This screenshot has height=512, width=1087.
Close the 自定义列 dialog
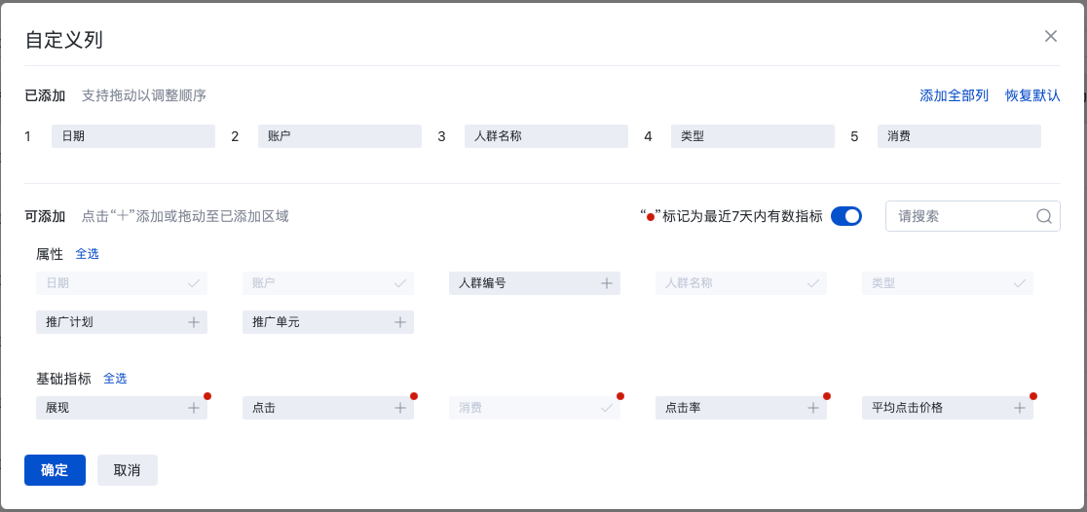(x=1050, y=36)
